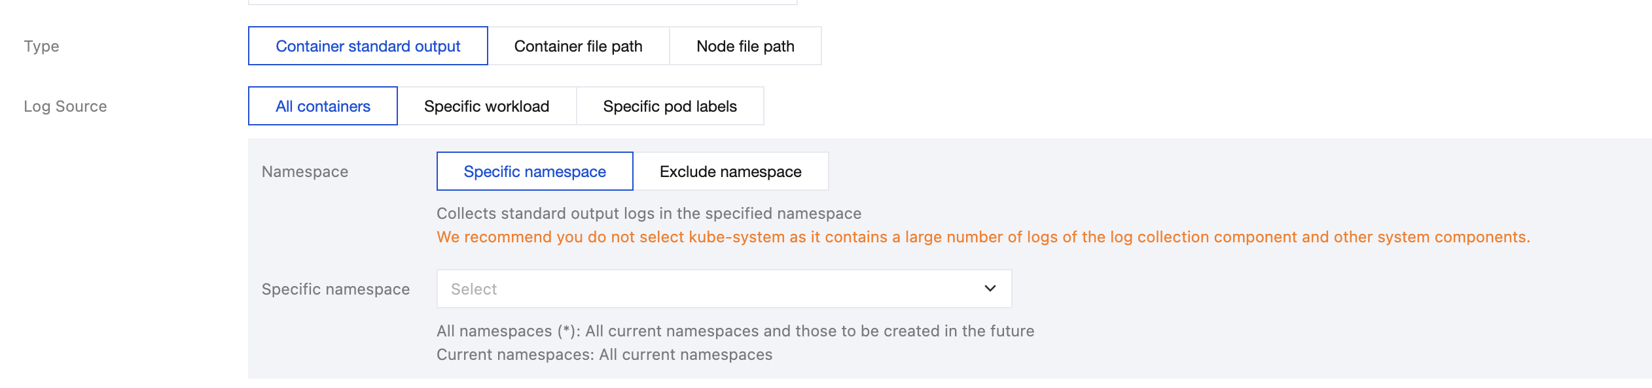Choose Specific workload log source

pos(486,106)
